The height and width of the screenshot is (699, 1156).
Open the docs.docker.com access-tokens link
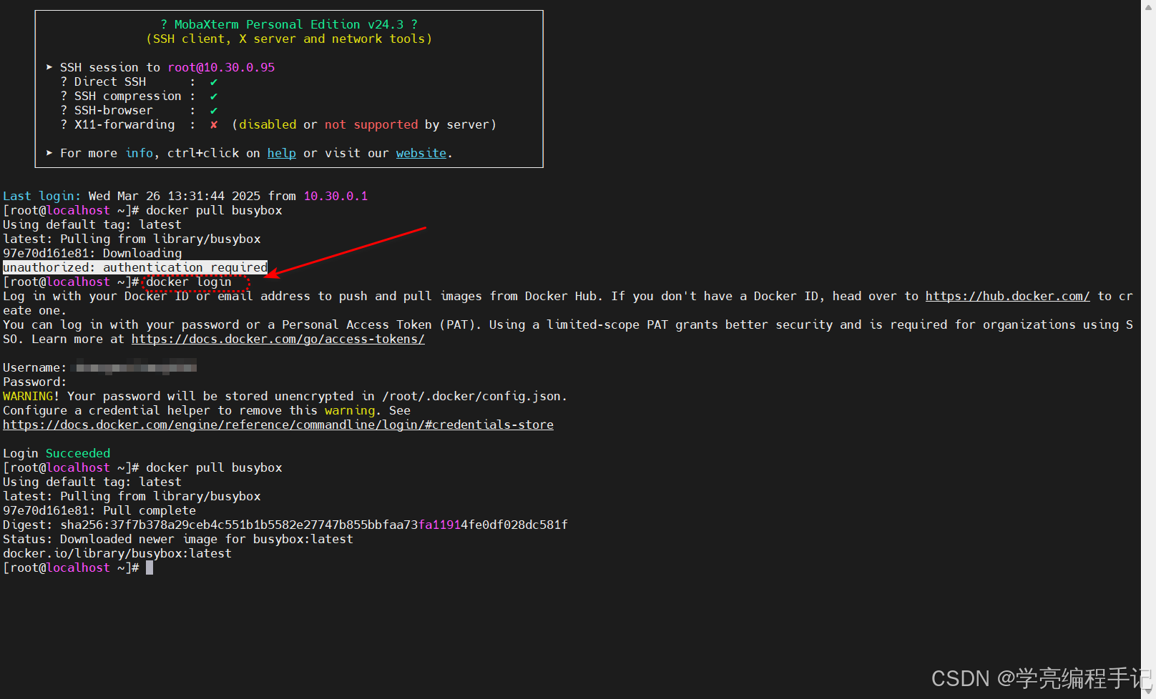[278, 339]
